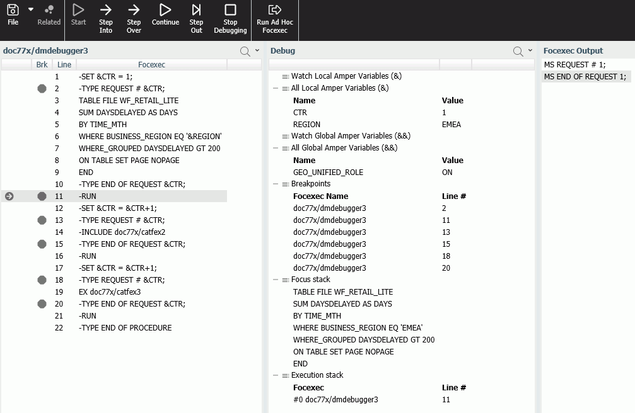Click the Focus stack list icon
635x413 pixels.
[x=286, y=280]
